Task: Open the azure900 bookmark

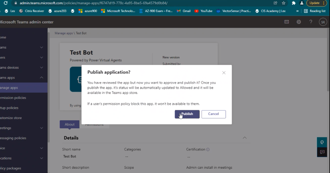Action: [88, 11]
